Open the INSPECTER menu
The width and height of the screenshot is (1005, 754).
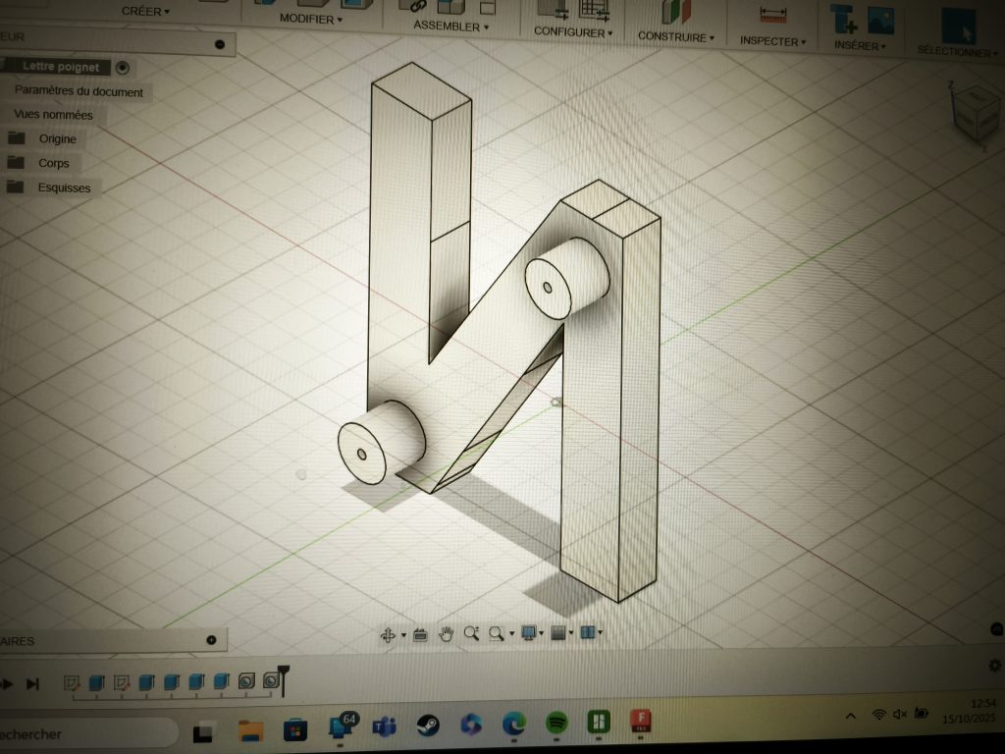pos(772,41)
